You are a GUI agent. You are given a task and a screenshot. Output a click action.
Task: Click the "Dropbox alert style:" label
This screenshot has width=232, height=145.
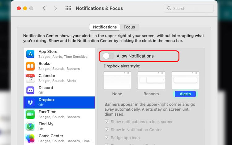click(122, 66)
